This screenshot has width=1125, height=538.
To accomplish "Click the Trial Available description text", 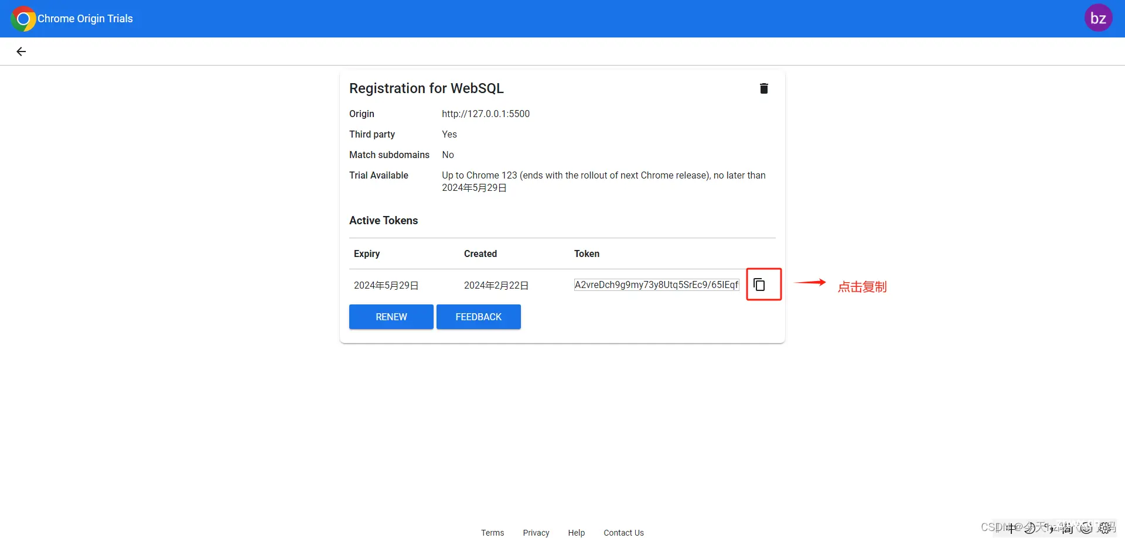I will click(604, 181).
